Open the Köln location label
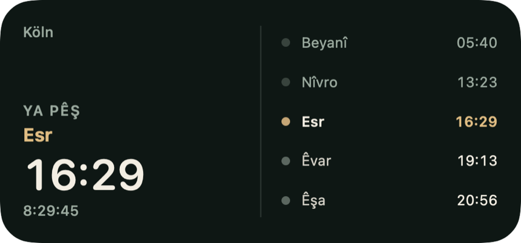This screenshot has width=521, height=243. coord(38,32)
